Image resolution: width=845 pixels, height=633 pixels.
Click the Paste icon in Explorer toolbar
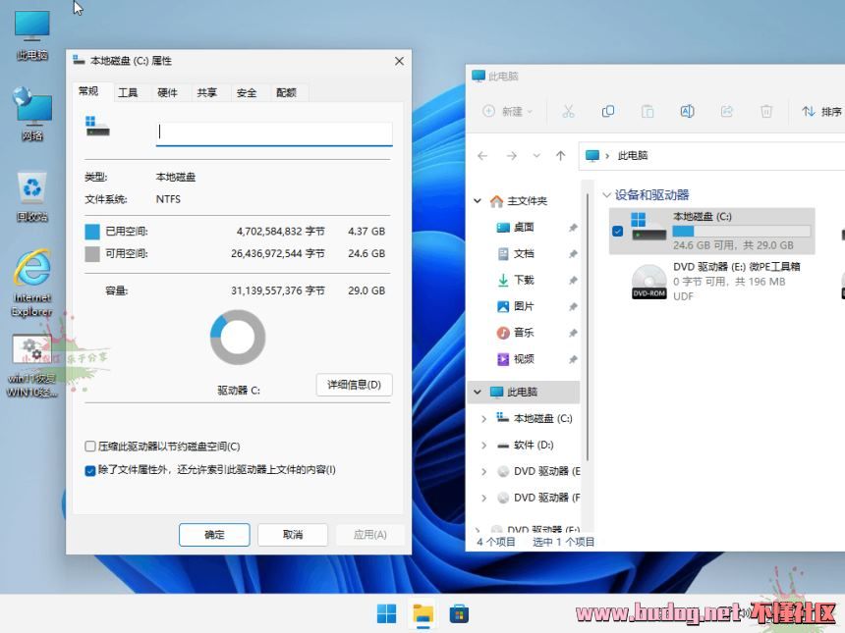[648, 111]
